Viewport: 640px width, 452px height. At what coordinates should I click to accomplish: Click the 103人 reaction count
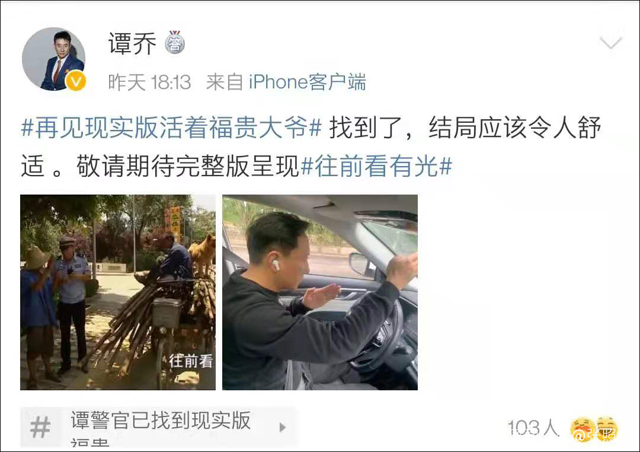click(x=533, y=428)
